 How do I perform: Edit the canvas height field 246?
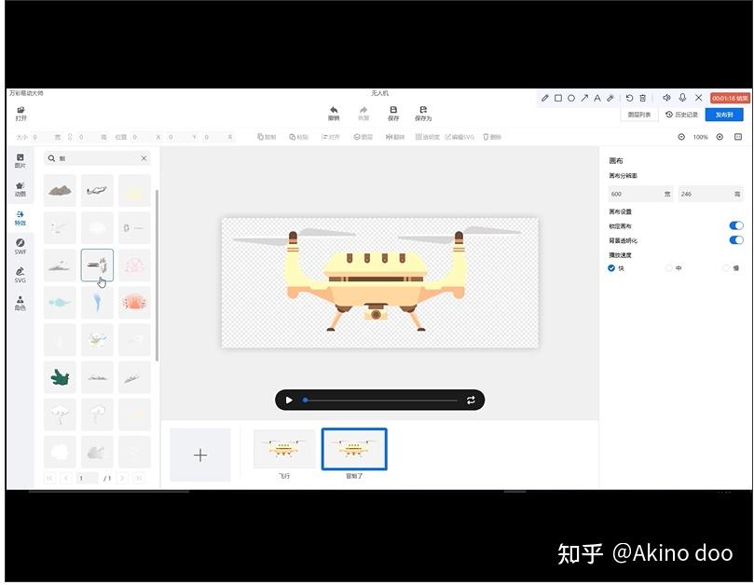pos(711,194)
